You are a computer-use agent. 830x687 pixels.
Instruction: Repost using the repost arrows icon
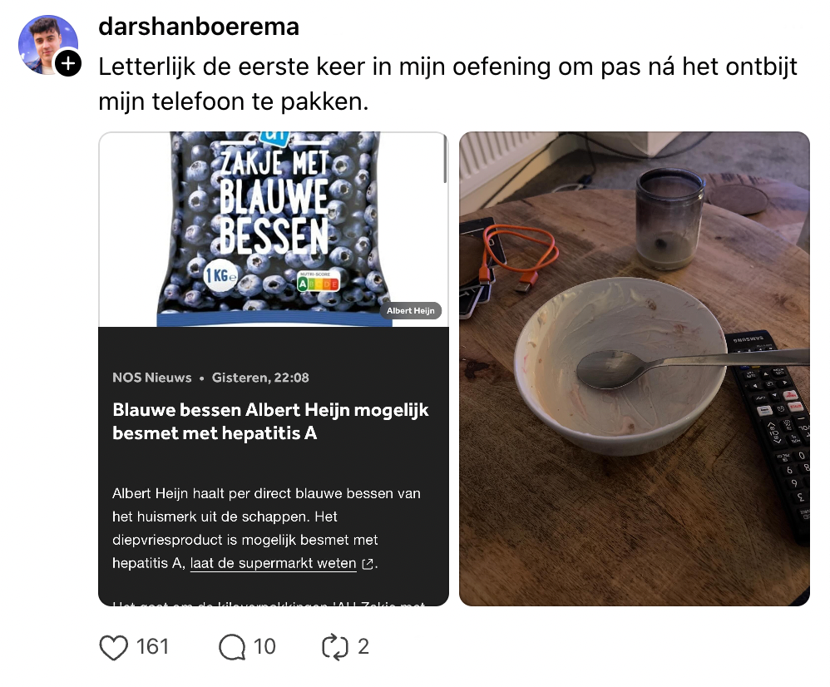point(335,647)
